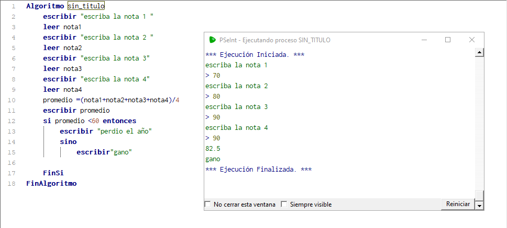The height and width of the screenshot is (228, 507).
Task: Click the "gano" output line
Action: 213,159
